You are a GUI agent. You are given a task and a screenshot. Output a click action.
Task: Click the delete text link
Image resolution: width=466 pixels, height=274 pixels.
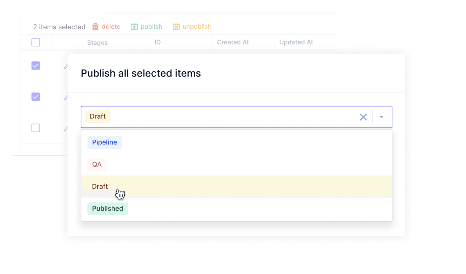[x=111, y=27]
